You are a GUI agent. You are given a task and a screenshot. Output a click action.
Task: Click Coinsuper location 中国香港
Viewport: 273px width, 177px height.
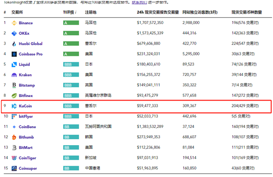[x=93, y=168]
